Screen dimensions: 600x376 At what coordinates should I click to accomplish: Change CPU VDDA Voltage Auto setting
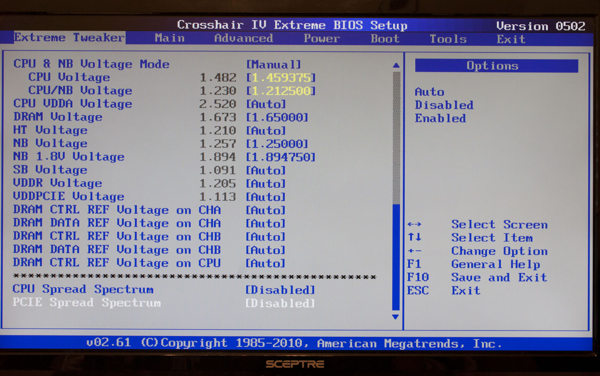[x=266, y=104]
